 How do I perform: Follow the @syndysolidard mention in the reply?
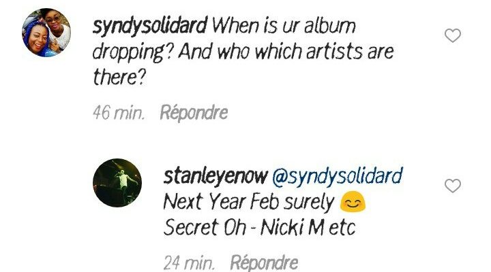[x=338, y=176]
